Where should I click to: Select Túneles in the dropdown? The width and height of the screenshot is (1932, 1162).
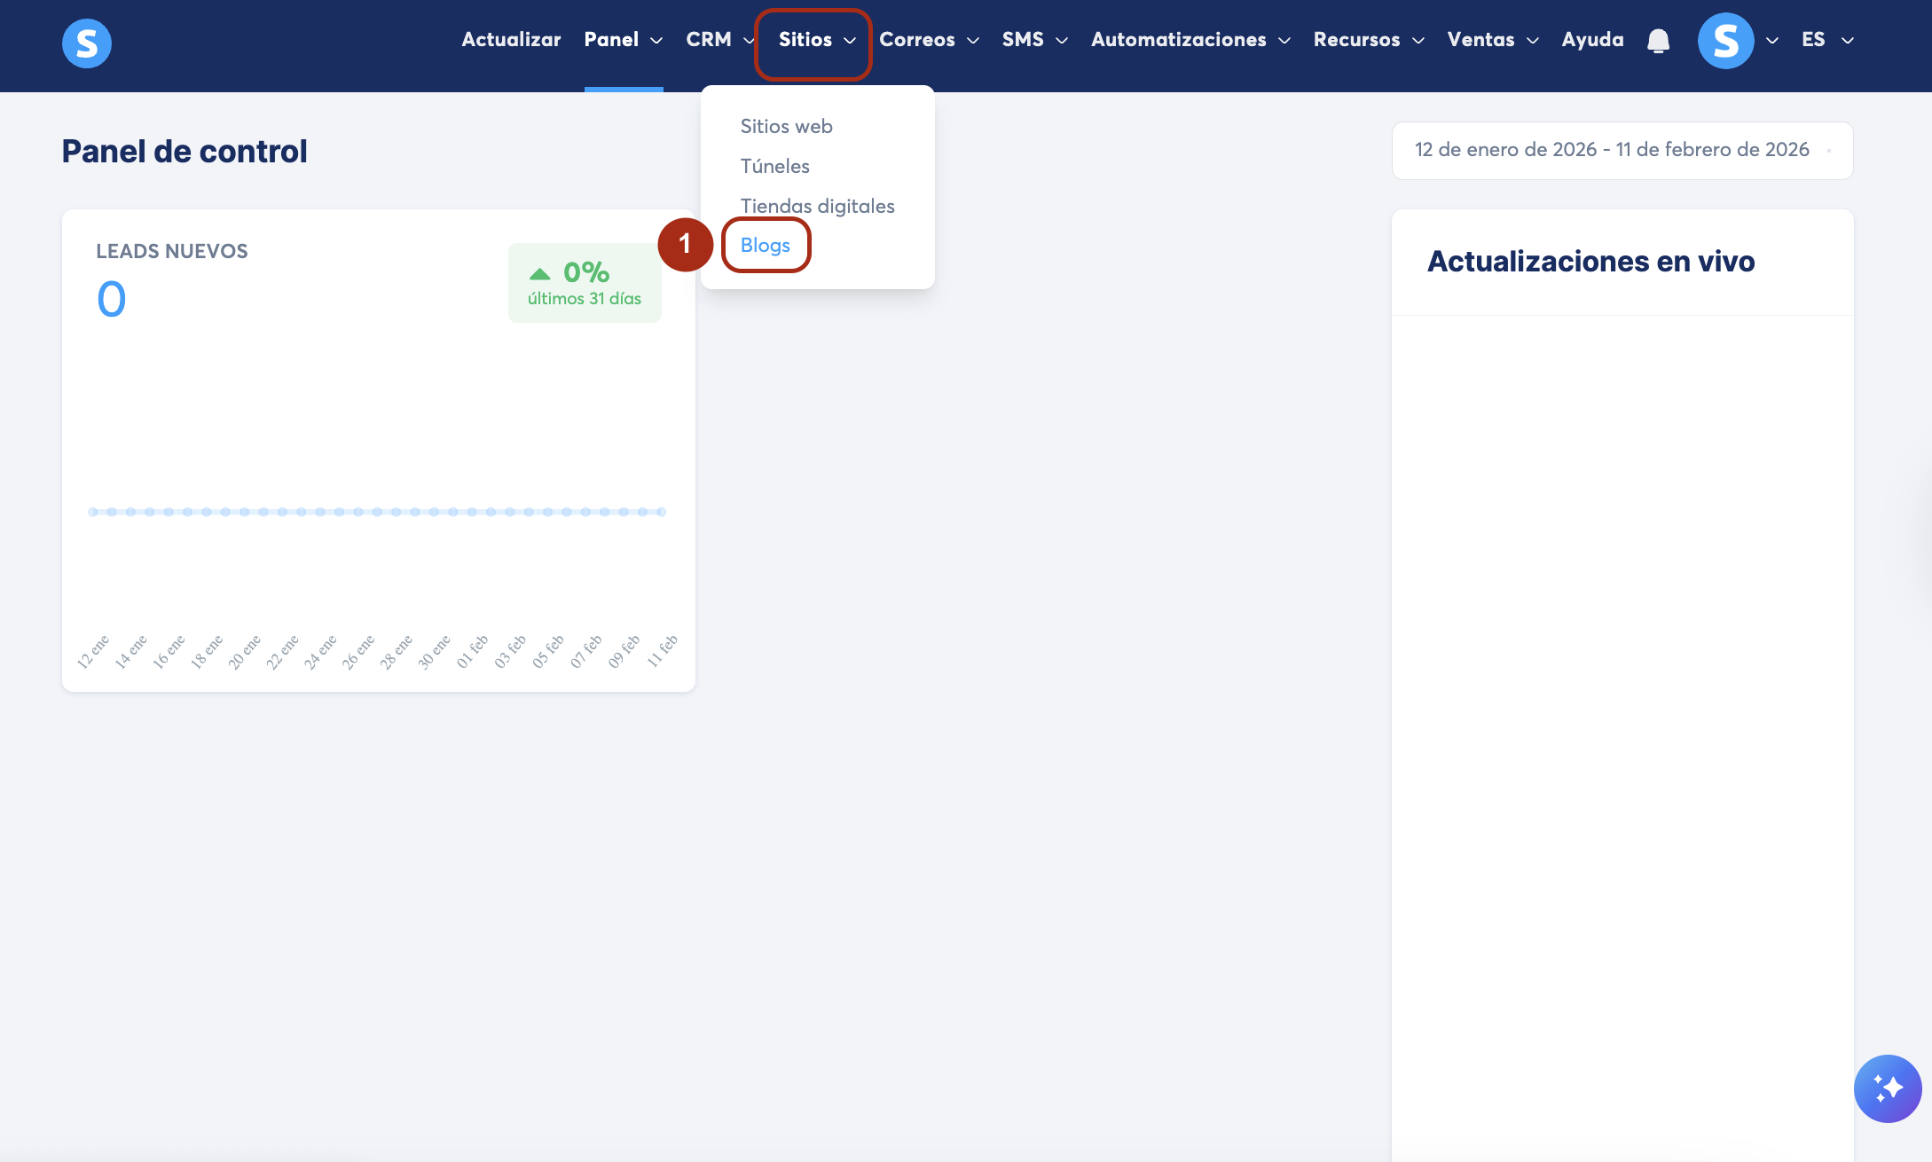(x=774, y=166)
